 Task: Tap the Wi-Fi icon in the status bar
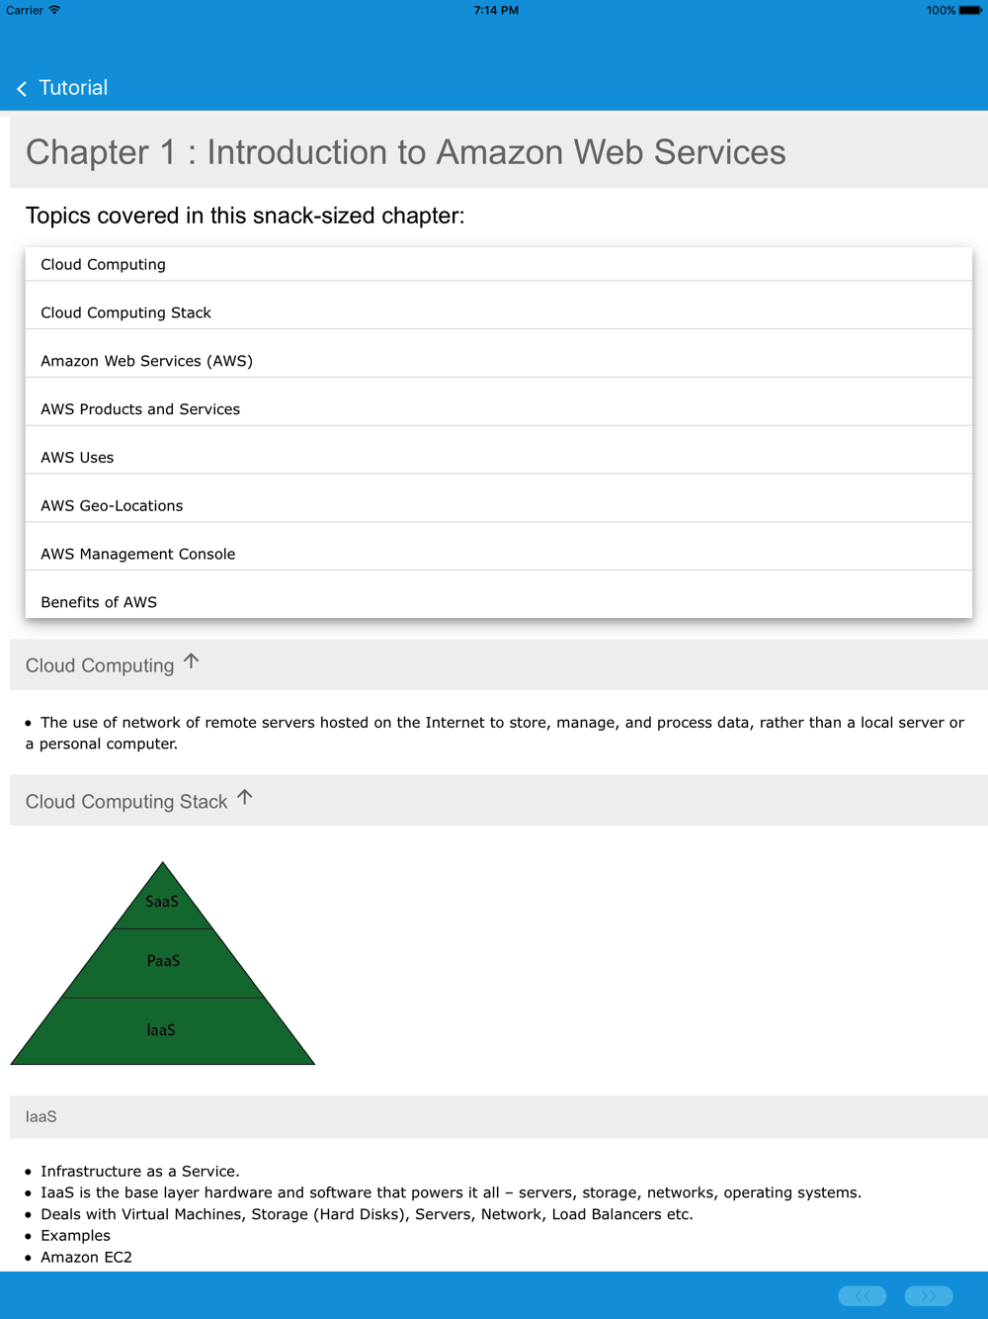click(x=55, y=10)
